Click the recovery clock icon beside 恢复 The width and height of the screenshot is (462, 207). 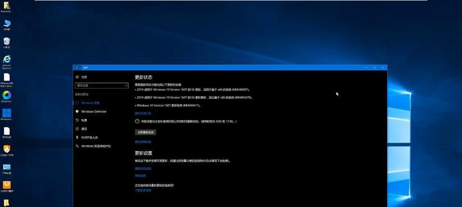(77, 120)
